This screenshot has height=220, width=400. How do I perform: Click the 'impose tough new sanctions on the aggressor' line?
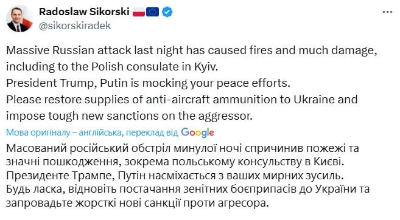129,116
